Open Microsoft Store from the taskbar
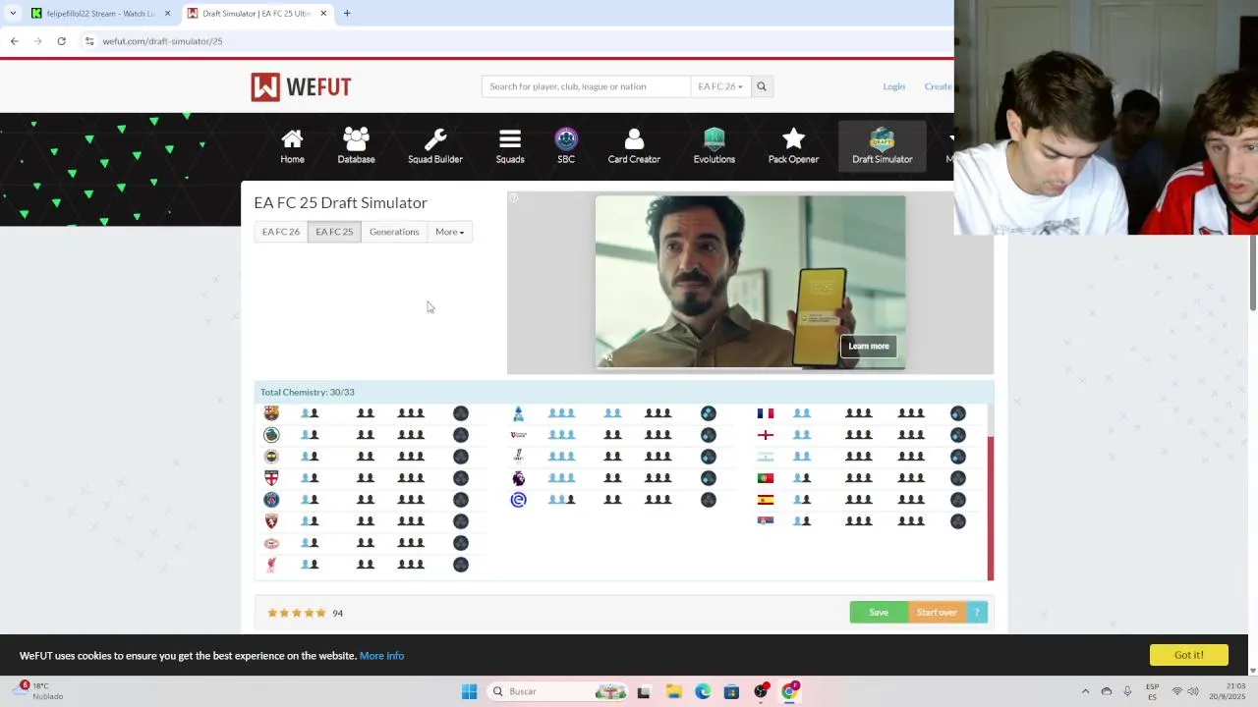This screenshot has height=707, width=1258. coord(731,691)
